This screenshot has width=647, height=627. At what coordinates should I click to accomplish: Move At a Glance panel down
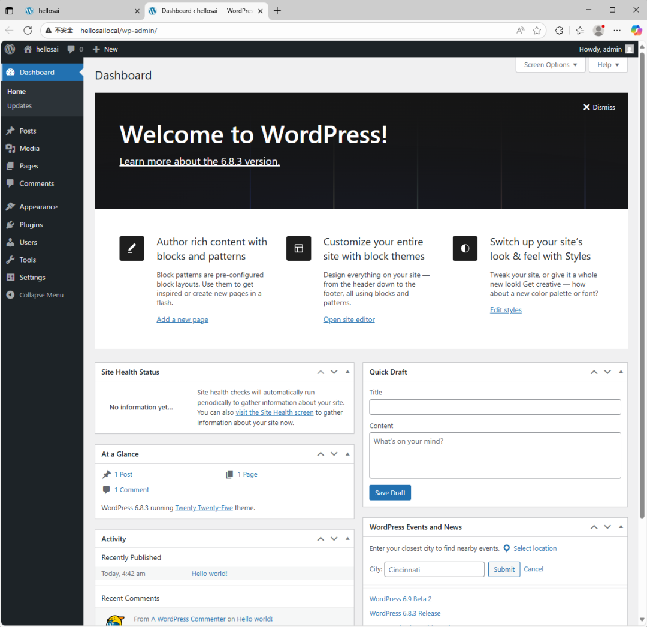(x=334, y=454)
